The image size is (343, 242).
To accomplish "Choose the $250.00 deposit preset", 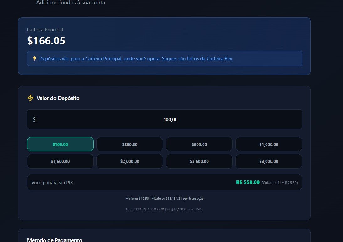I will pyautogui.click(x=130, y=144).
